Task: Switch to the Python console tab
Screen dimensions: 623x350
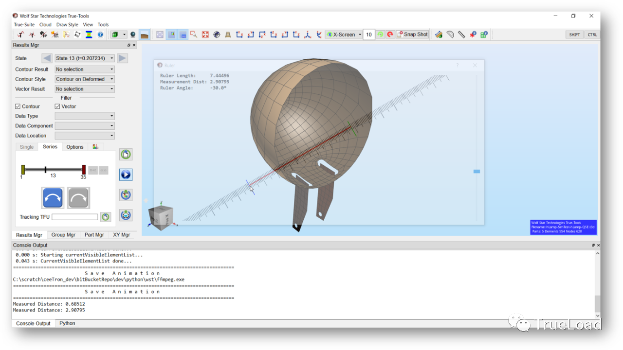Action: (67, 323)
